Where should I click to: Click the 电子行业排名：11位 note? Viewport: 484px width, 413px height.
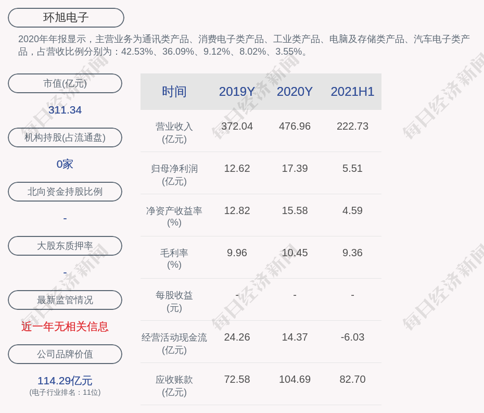pyautogui.click(x=65, y=392)
